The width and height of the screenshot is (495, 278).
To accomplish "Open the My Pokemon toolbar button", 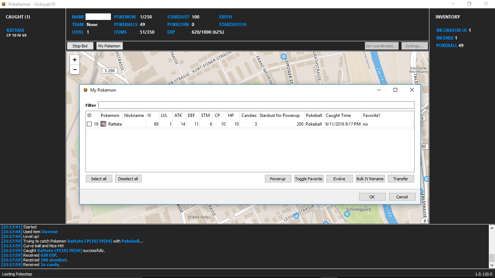I will [109, 46].
